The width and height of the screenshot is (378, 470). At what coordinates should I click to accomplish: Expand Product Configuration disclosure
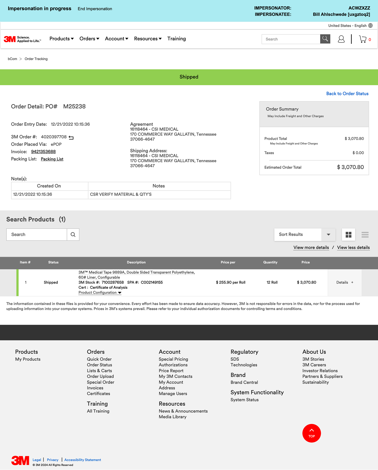point(100,292)
